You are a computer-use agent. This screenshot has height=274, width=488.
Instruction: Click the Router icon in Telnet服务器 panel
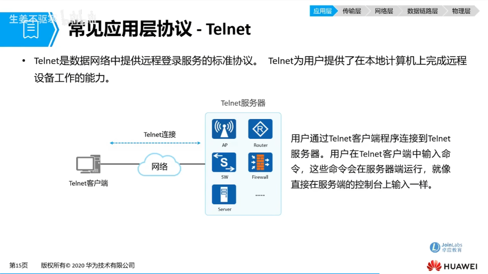point(260,129)
